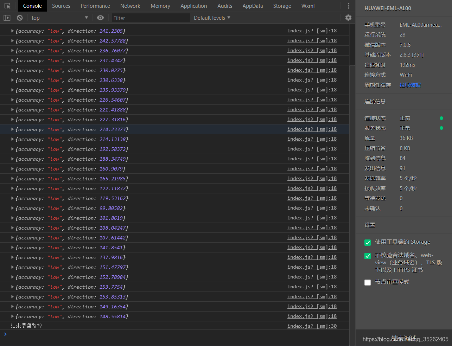Open the top context selector dropdown
Image resolution: width=452 pixels, height=346 pixels.
click(60, 18)
